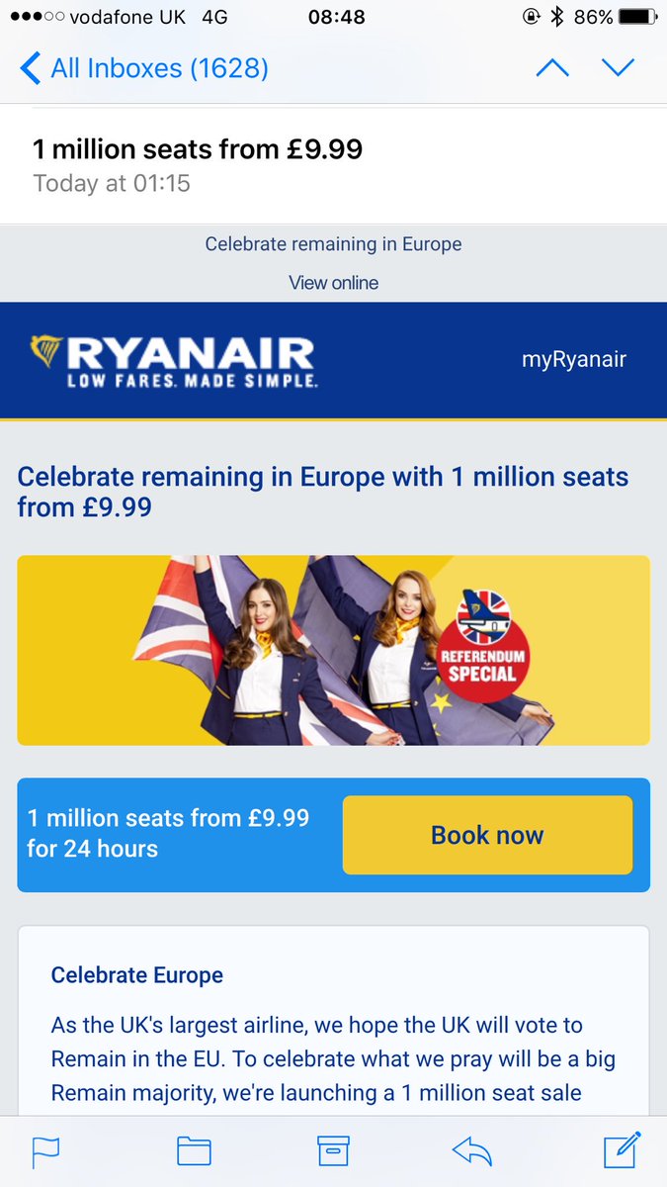This screenshot has height=1187, width=667.
Task: Tap the reply arrow icon
Action: tap(472, 1150)
